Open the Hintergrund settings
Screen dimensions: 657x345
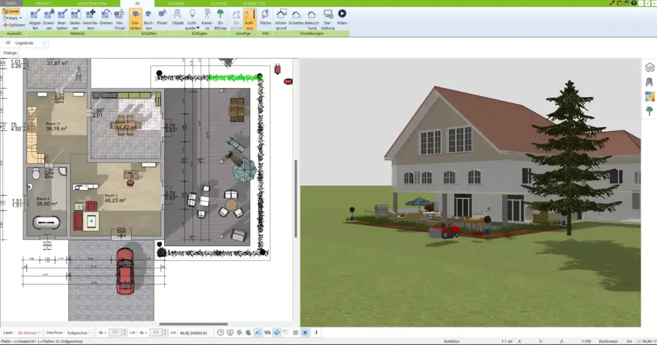[281, 19]
